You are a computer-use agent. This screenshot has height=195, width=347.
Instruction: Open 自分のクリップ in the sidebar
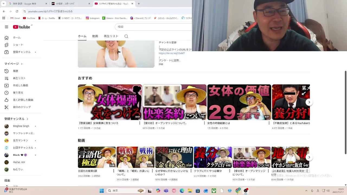tap(21, 107)
